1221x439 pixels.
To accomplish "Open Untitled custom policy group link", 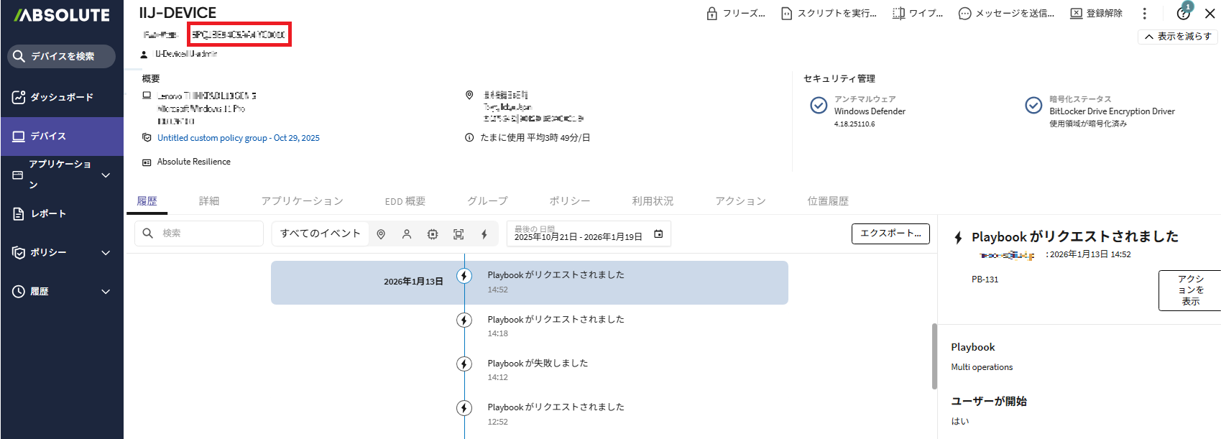I will (238, 138).
